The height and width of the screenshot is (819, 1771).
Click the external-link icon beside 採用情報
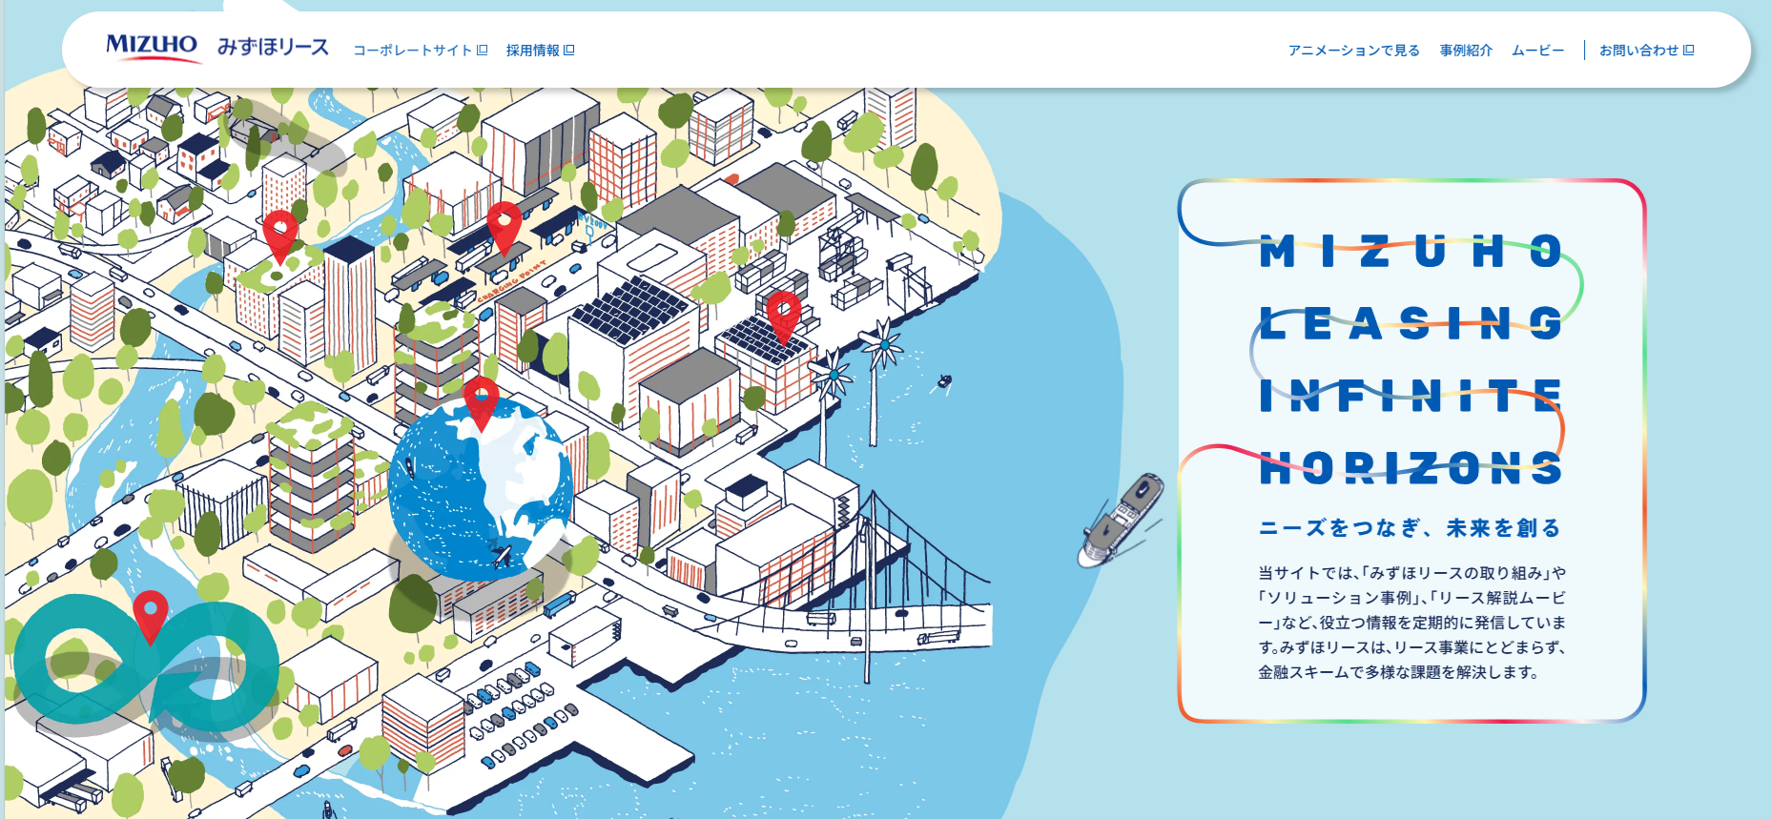[x=569, y=51]
